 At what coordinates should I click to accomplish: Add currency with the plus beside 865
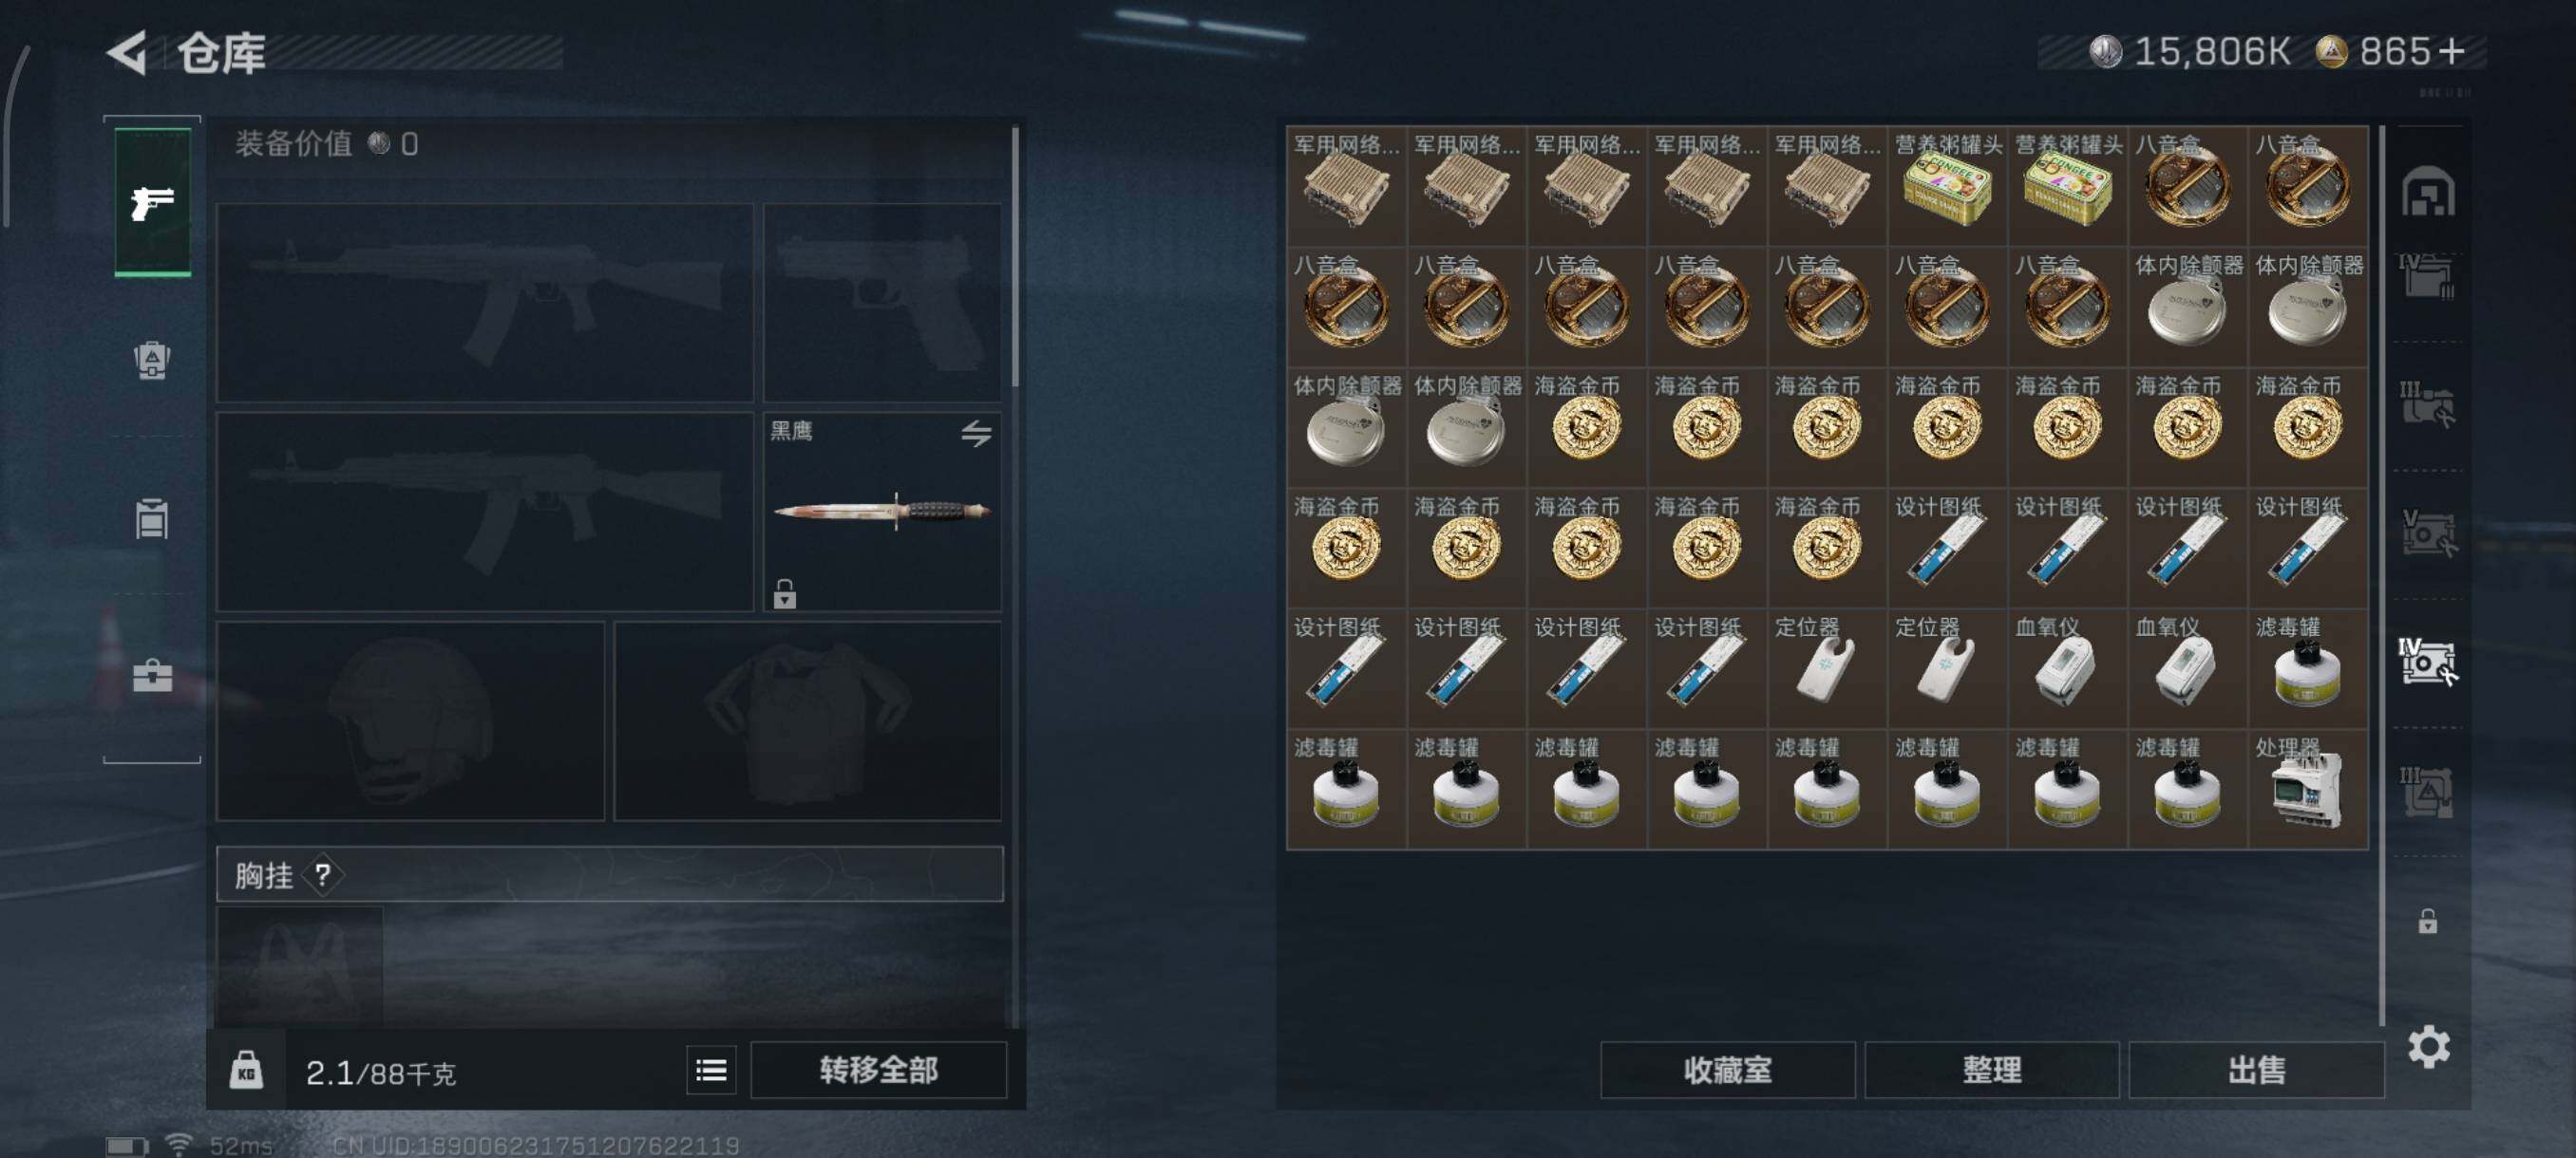click(x=2451, y=51)
